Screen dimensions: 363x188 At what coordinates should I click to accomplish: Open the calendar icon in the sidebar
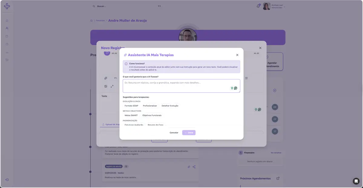pyautogui.click(x=7, y=36)
